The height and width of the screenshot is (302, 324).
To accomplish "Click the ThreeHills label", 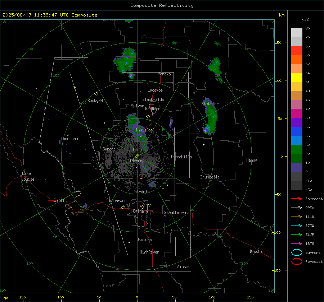I will tap(181, 157).
